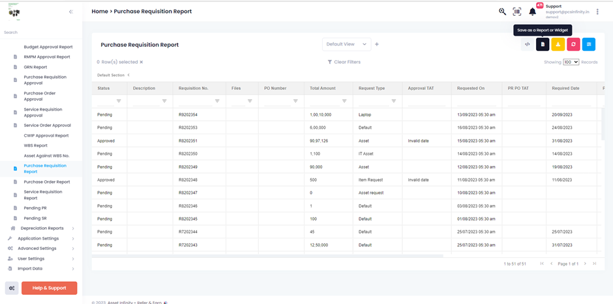Viewport: 613px width, 304px height.
Task: Click the global search magnifier icon
Action: 502,11
